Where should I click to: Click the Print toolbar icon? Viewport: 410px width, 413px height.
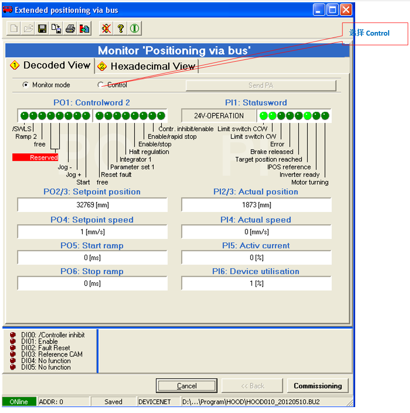pyautogui.click(x=70, y=29)
